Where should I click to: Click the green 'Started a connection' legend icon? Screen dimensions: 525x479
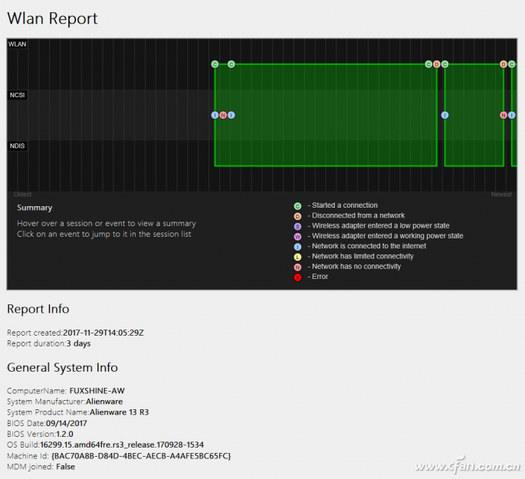click(297, 206)
